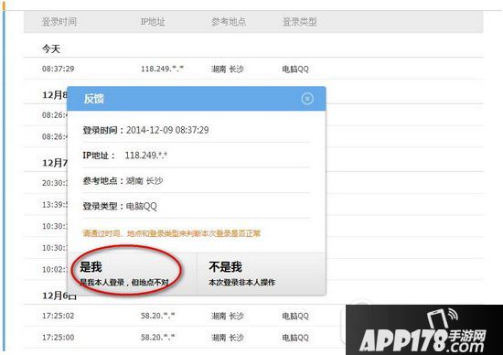
Task: Select the 参考地点 column header
Action: point(229,22)
